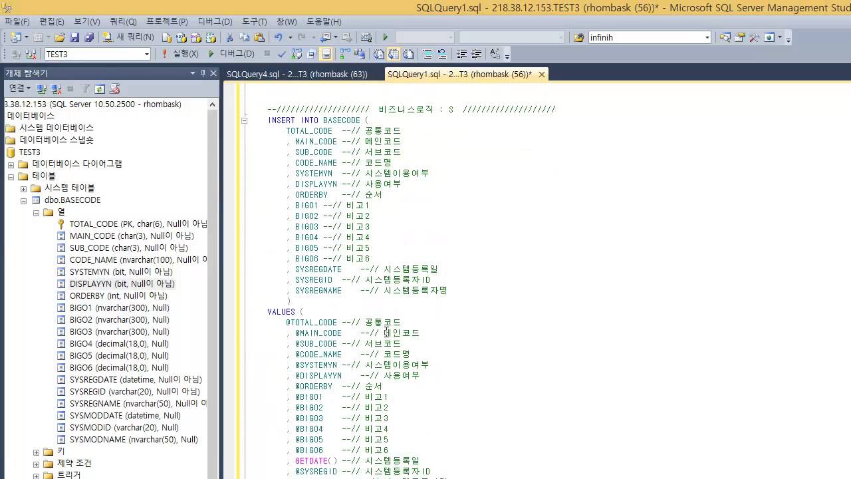
Task: Open the 파일(F) menu
Action: coord(16,21)
